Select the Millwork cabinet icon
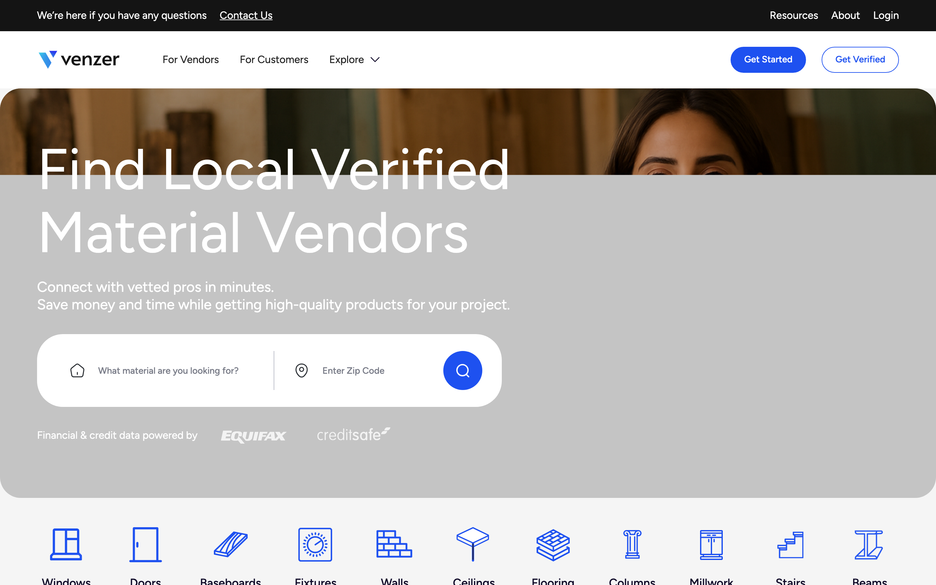This screenshot has height=585, width=936. (711, 544)
